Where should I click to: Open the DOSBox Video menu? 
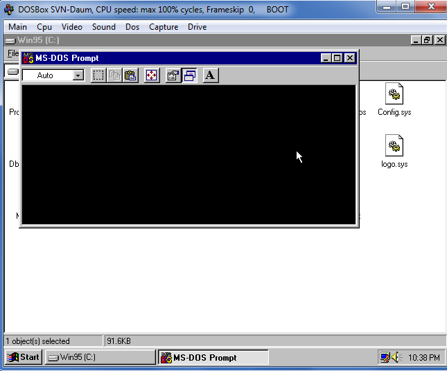(72, 27)
